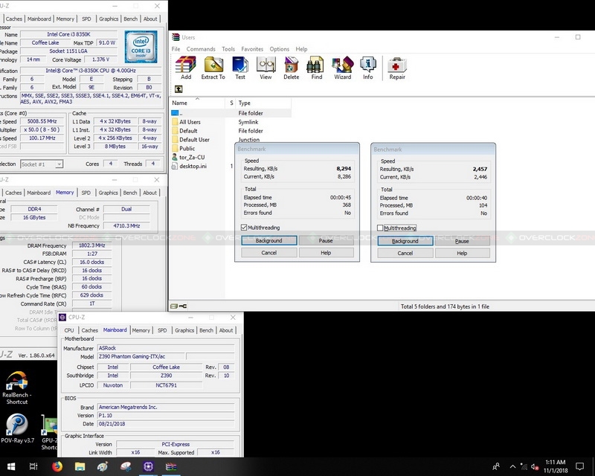This screenshot has height=476, width=595.
Task: Open the SPD tab in CPU-Z Mainboard window
Action: coord(162,330)
